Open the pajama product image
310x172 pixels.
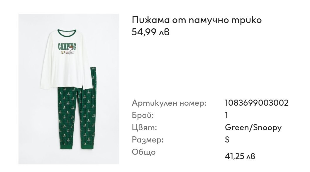[x=69, y=89]
